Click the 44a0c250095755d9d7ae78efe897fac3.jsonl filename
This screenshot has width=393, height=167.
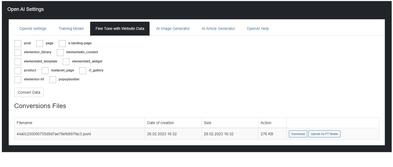pos(54,134)
